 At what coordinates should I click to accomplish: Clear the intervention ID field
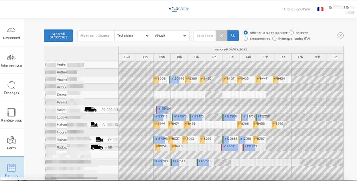pos(222,35)
